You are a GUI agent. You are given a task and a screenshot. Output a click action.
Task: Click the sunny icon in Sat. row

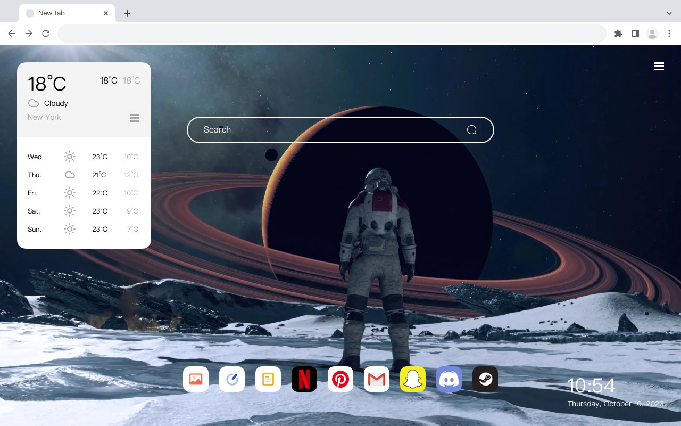(x=70, y=211)
